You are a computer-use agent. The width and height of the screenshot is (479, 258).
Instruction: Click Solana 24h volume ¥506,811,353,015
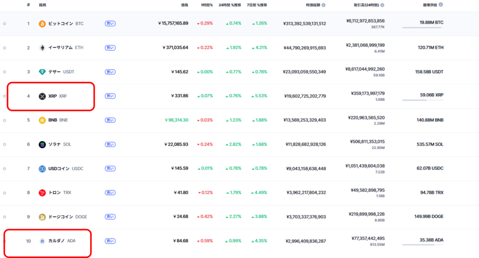point(367,141)
